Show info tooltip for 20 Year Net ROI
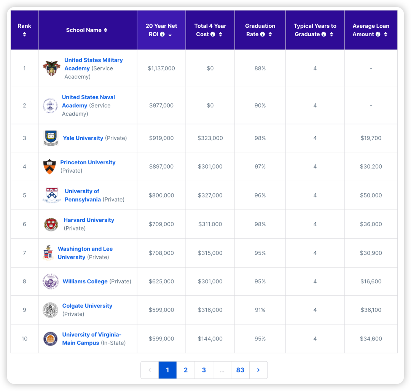 pyautogui.click(x=162, y=34)
